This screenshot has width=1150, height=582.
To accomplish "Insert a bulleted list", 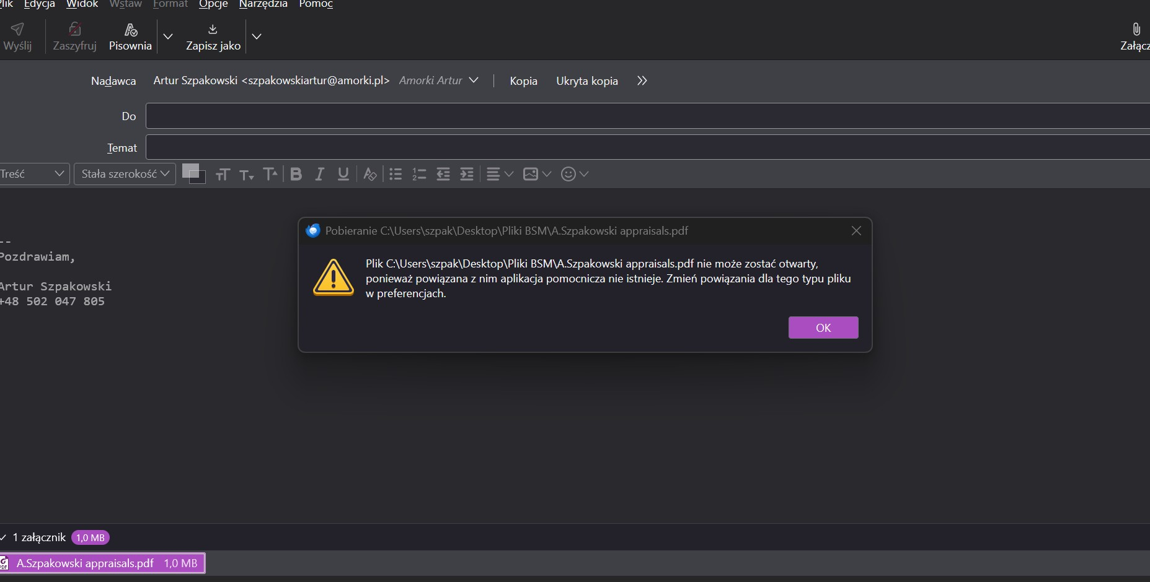I will click(396, 175).
